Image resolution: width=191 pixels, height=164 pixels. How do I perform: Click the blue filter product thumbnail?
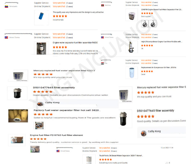[42, 18]
